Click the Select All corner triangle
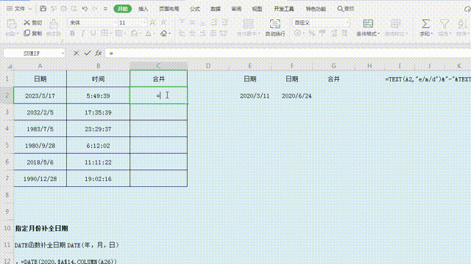Image resolution: width=471 pixels, height=264 pixels. coord(10,67)
